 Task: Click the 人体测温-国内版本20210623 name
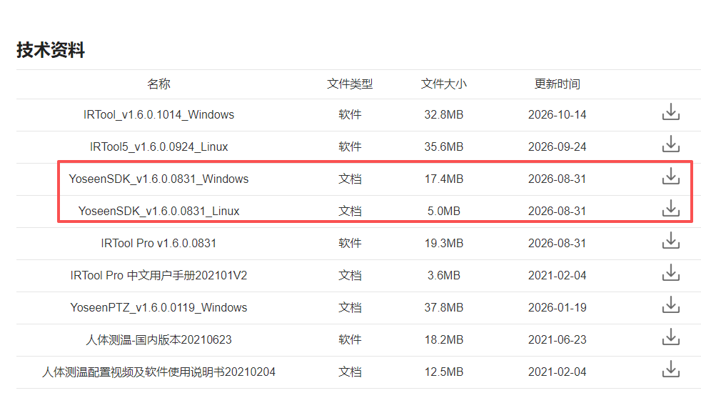pos(158,340)
